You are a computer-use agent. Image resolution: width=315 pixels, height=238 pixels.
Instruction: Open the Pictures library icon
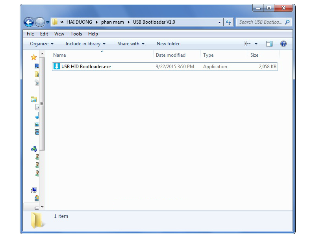(37, 124)
